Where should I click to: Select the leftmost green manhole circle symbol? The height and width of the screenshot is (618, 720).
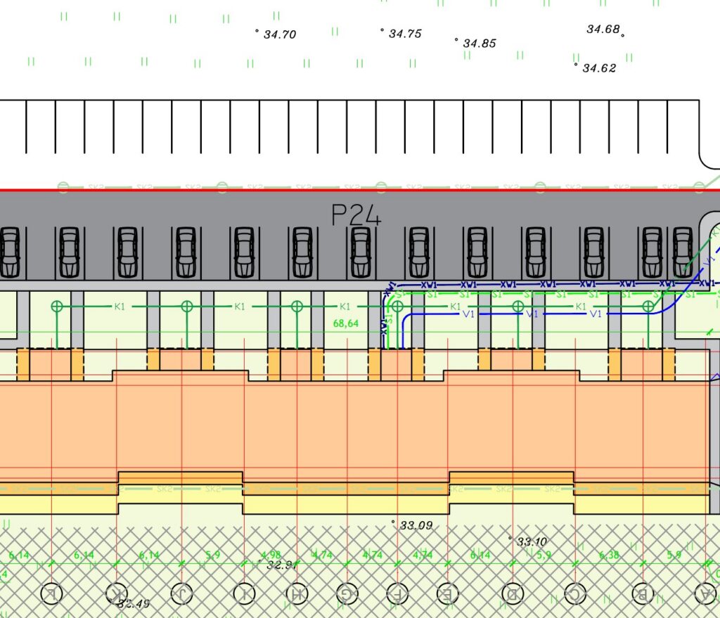coord(58,306)
